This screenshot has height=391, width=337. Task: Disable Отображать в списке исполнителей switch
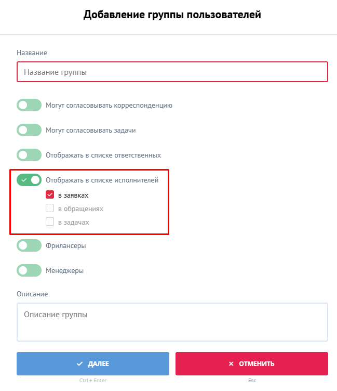(29, 180)
